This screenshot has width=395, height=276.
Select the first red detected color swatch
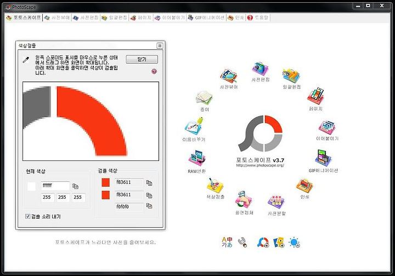tap(105, 182)
